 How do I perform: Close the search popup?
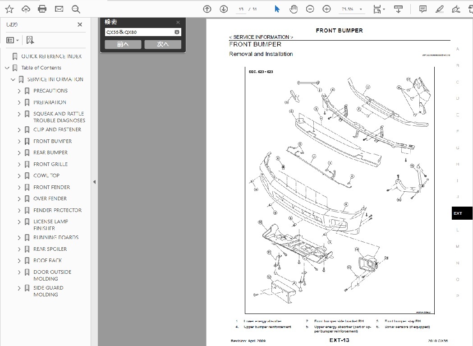point(178,23)
